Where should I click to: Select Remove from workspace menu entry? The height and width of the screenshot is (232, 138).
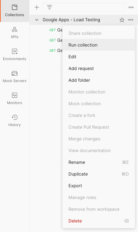pyautogui.click(x=99, y=209)
